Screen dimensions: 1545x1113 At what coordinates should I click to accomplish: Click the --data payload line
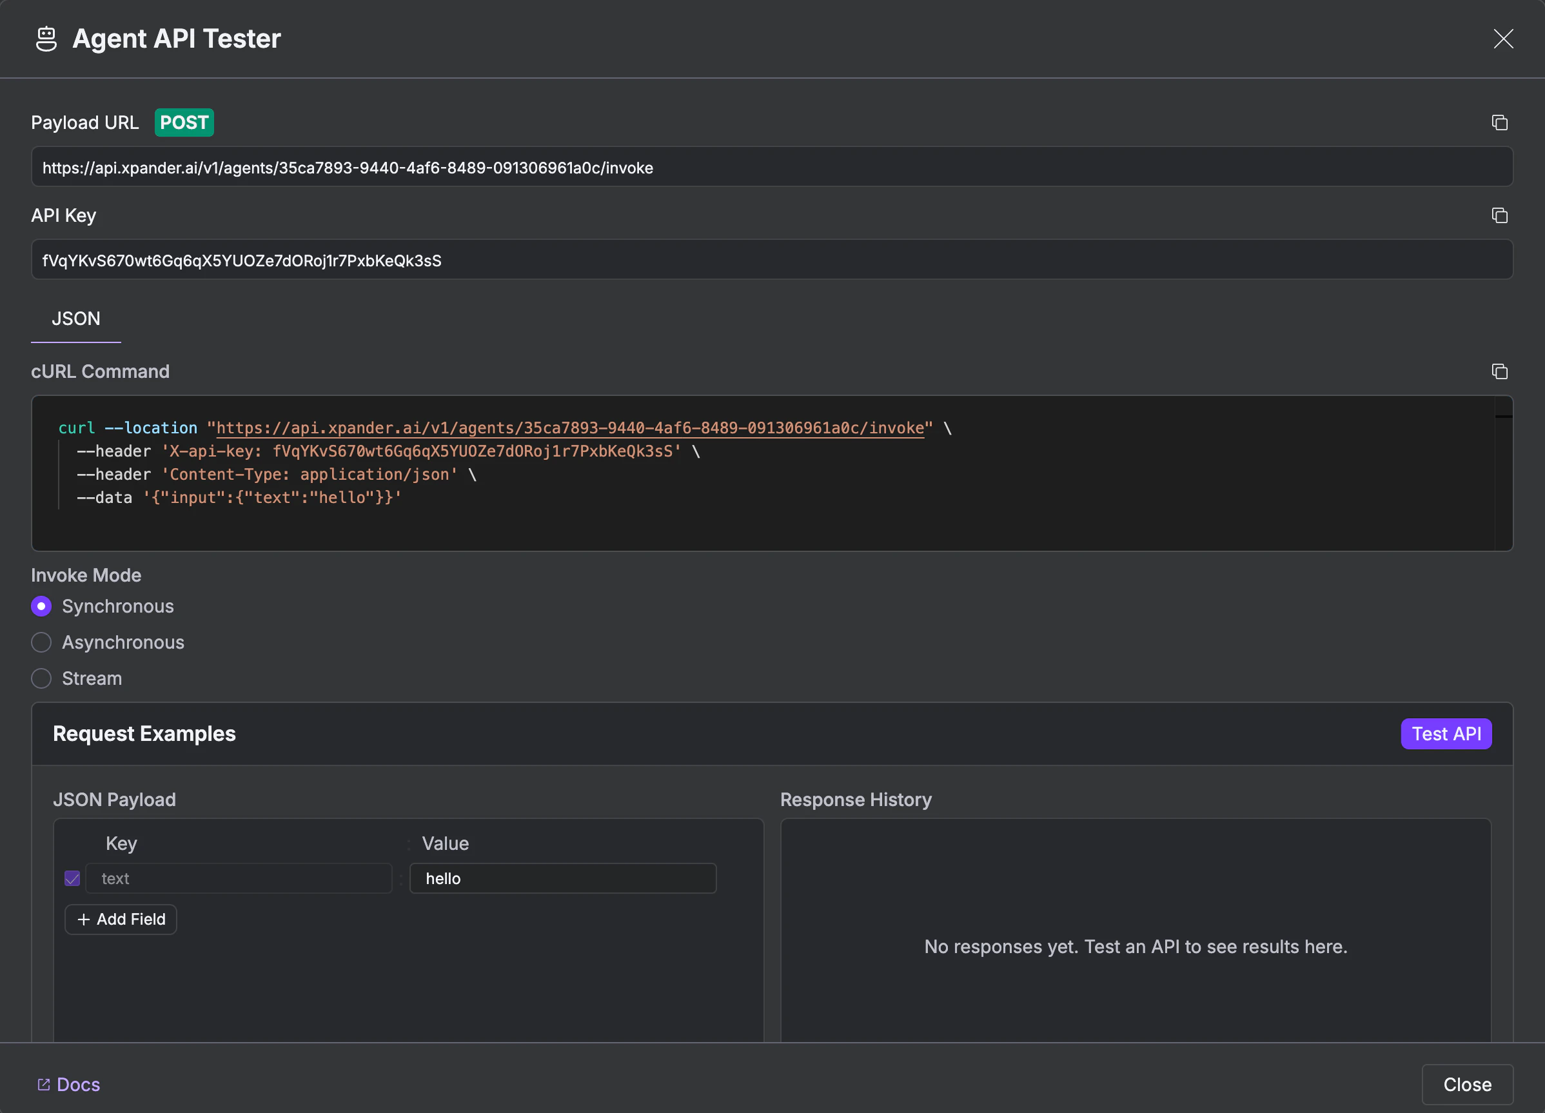click(x=239, y=497)
